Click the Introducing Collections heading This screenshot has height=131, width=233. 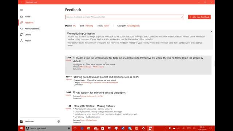pos(83,33)
